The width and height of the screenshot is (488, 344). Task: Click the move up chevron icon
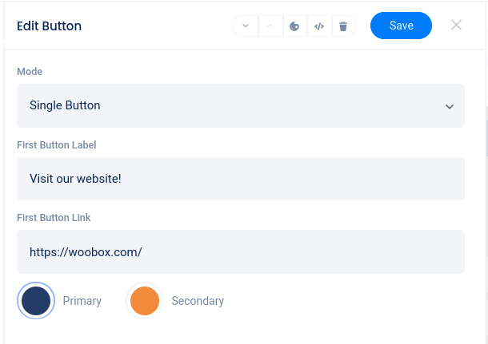[x=270, y=26]
